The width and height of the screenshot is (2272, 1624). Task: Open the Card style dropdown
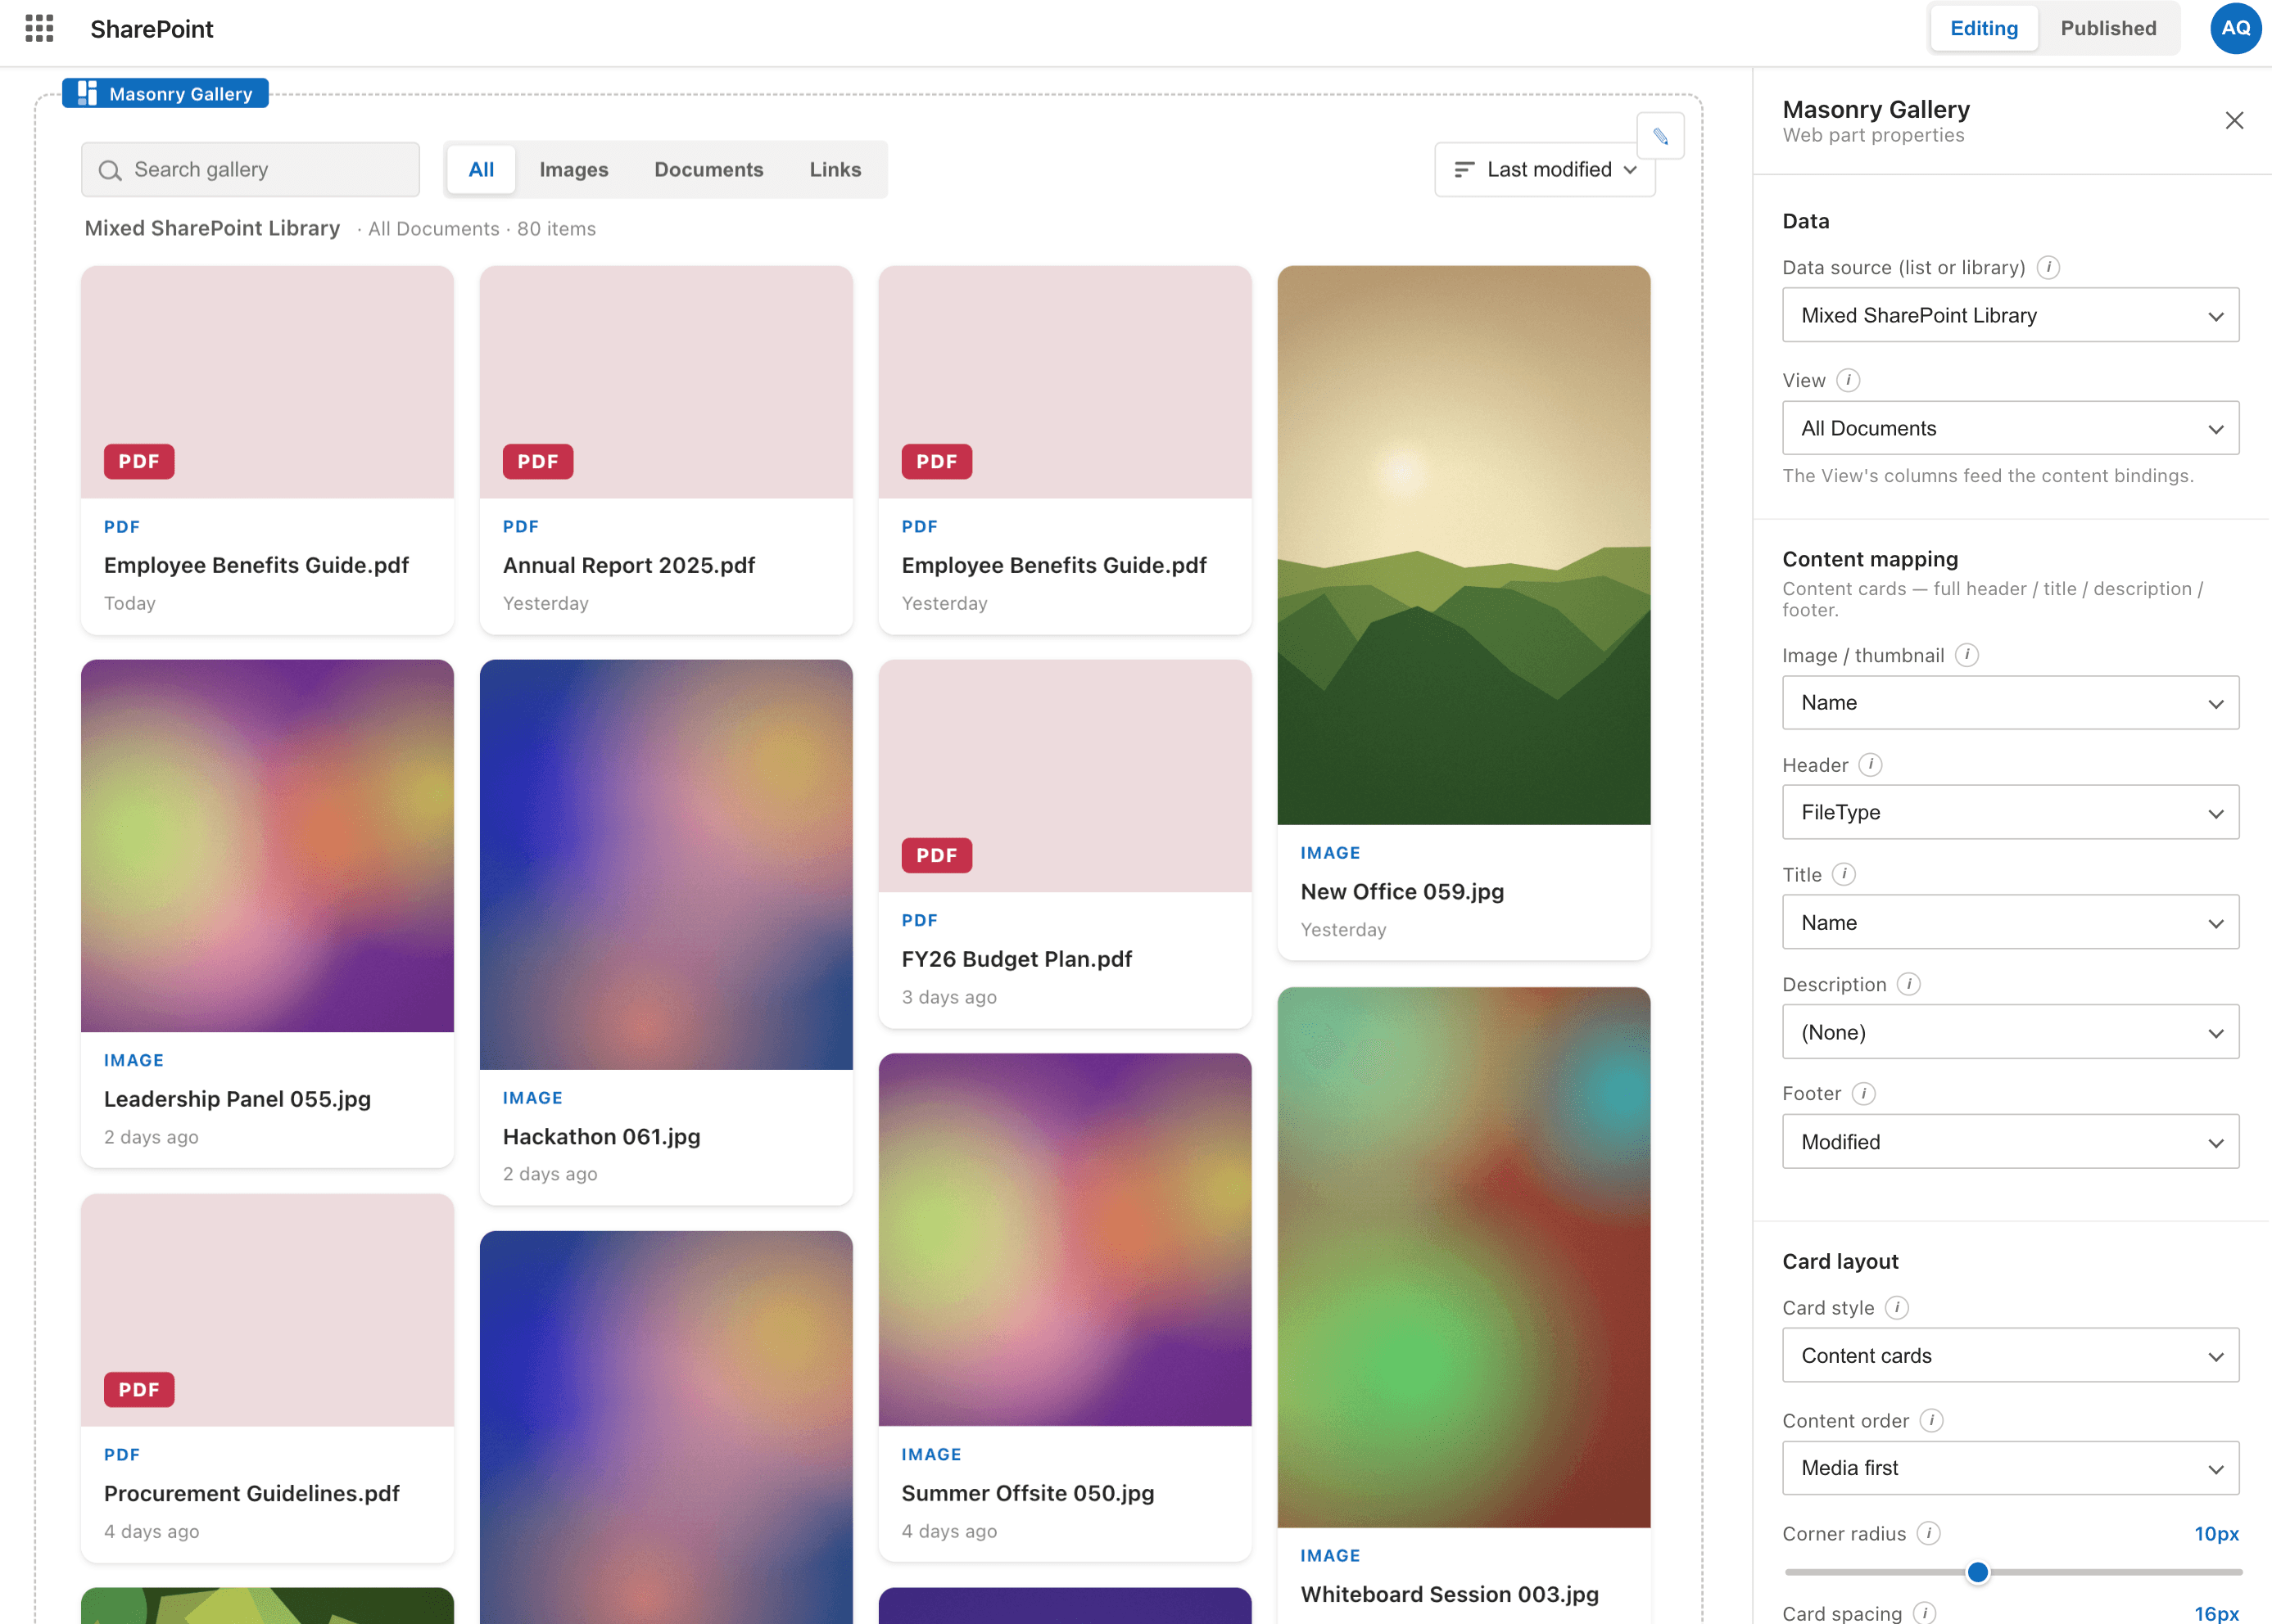pyautogui.click(x=2010, y=1355)
